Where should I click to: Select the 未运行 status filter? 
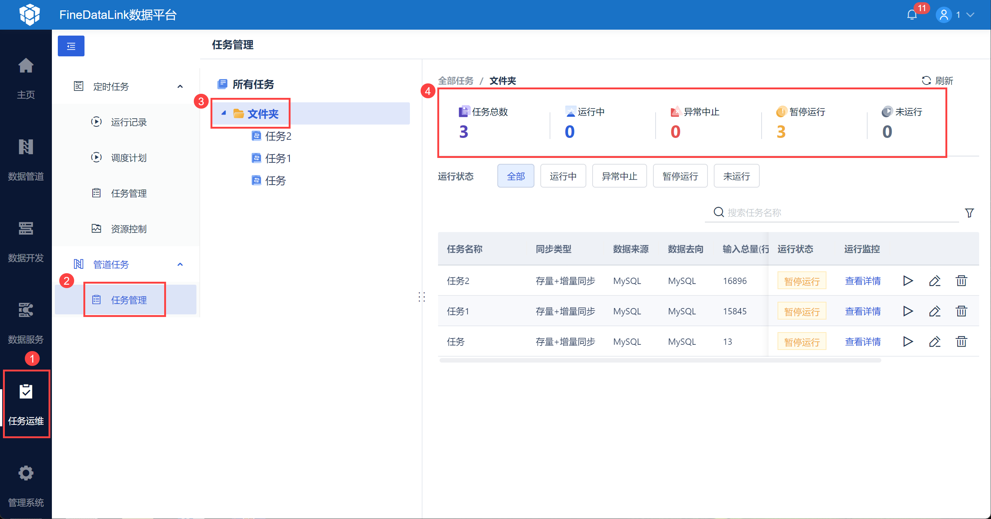coord(736,176)
